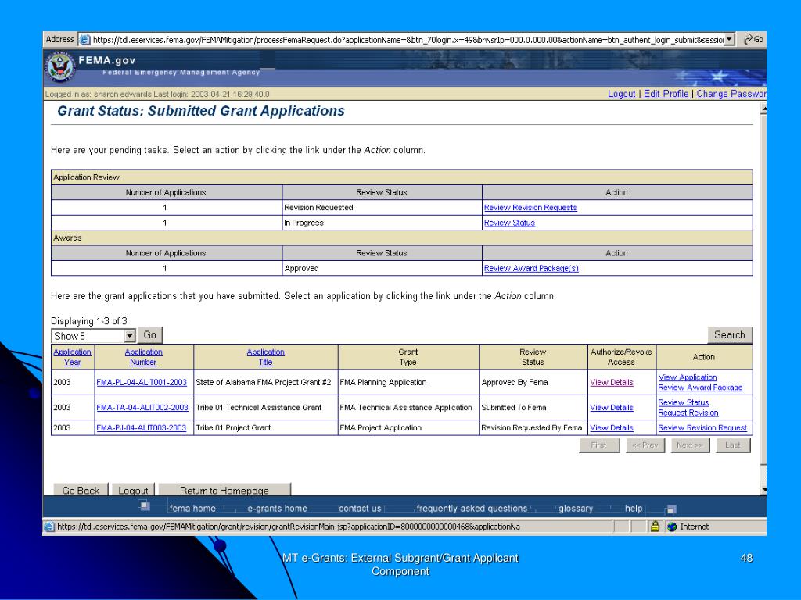Open the address bar URL dropdown
The width and height of the screenshot is (801, 600).
(x=730, y=39)
